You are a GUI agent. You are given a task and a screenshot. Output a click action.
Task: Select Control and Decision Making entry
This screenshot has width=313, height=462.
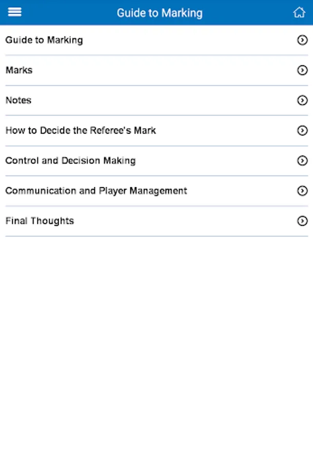[156, 161]
